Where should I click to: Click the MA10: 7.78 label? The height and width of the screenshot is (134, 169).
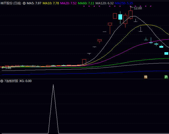(51, 3)
